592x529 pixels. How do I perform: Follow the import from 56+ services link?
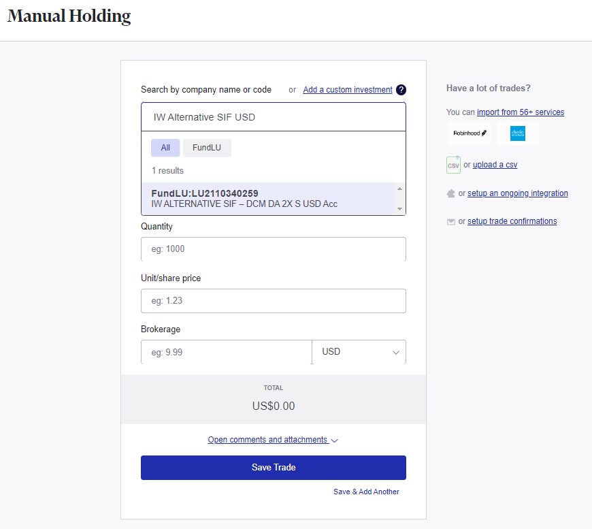(x=521, y=112)
